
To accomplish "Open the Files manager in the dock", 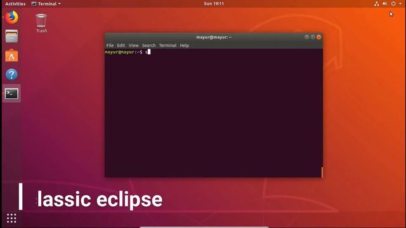I will point(11,36).
